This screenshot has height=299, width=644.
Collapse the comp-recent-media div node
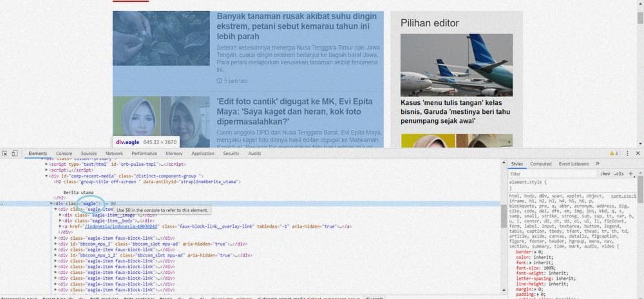[x=46, y=176]
